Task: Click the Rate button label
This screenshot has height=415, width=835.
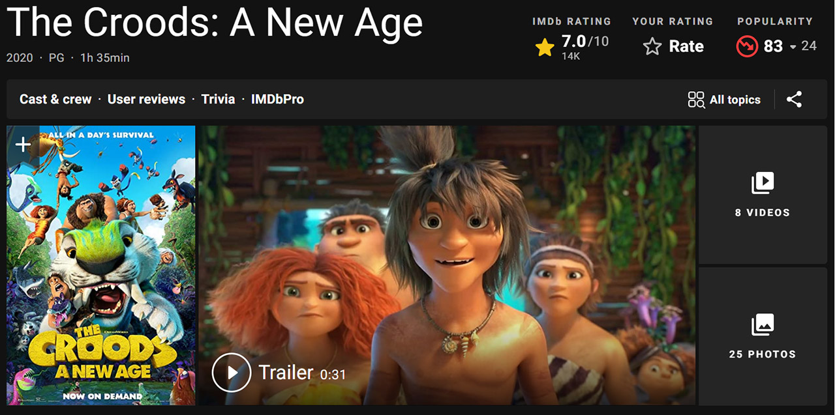Action: click(x=686, y=46)
